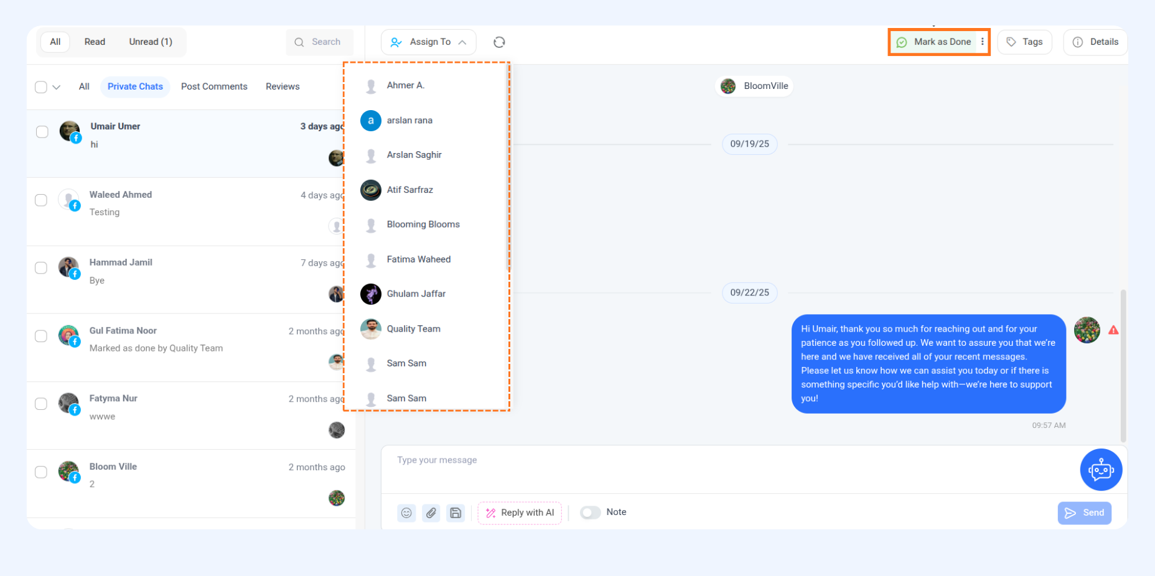Toggle the Note switch
Viewport: 1155px width, 576px height.
[x=590, y=512]
